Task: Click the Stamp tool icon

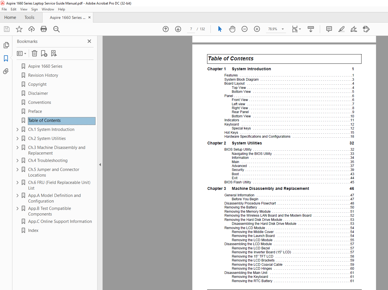Action: [366, 29]
